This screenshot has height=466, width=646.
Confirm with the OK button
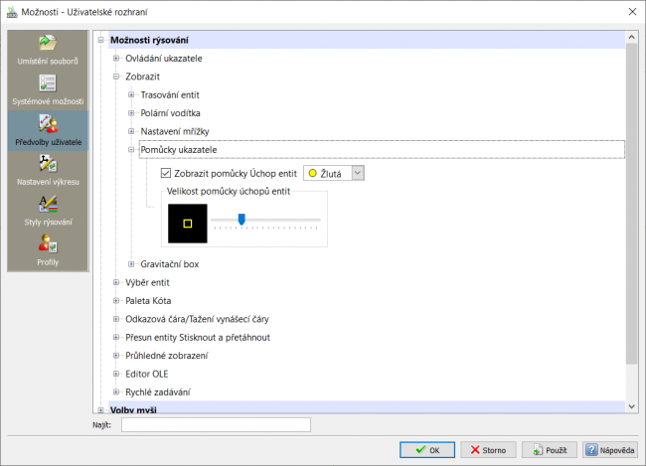click(x=427, y=450)
